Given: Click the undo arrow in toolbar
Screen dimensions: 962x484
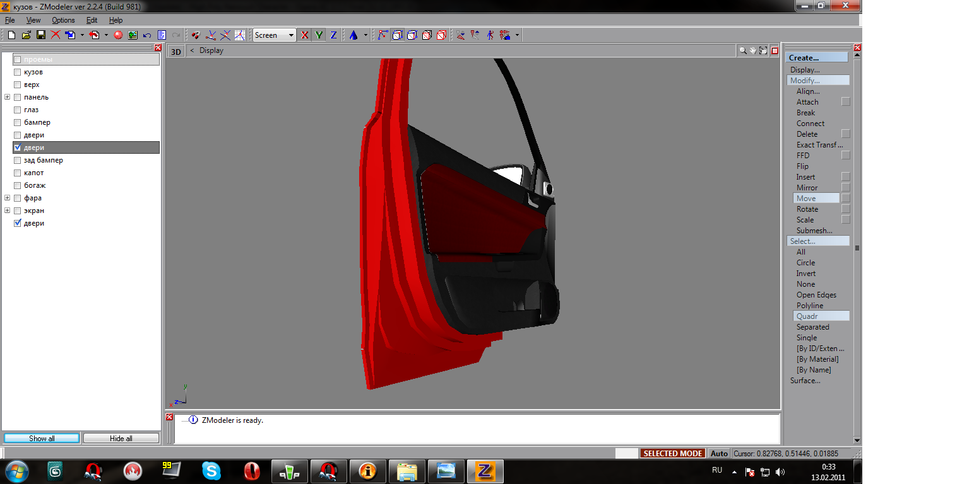Looking at the screenshot, I should pos(147,35).
